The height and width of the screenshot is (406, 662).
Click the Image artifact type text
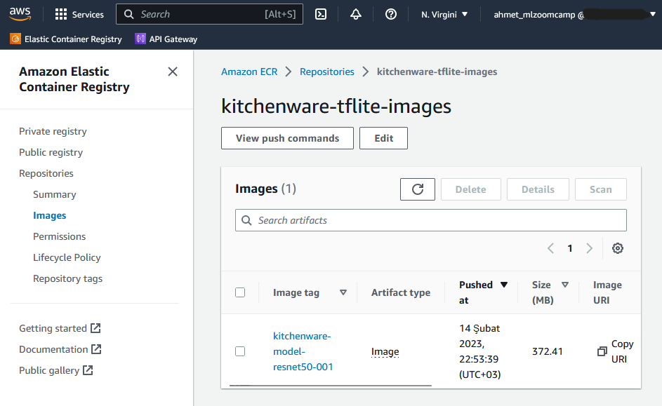(x=385, y=351)
